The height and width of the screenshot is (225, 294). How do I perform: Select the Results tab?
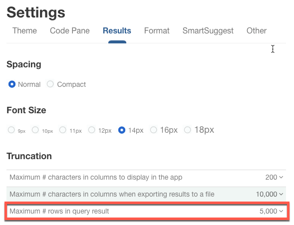coord(117,31)
